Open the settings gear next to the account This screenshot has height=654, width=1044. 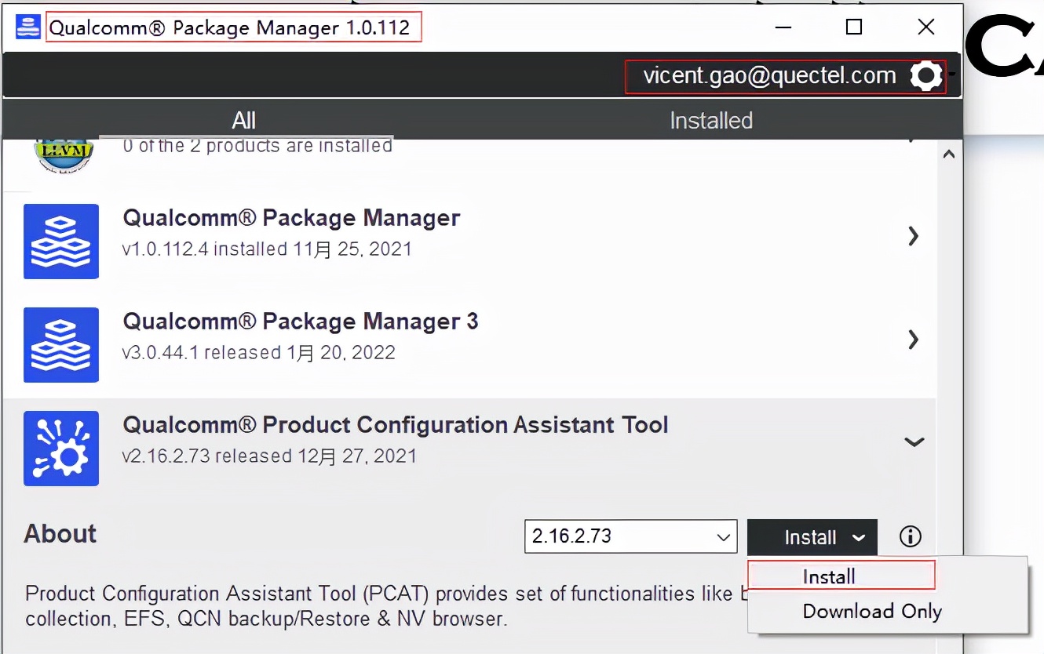926,76
